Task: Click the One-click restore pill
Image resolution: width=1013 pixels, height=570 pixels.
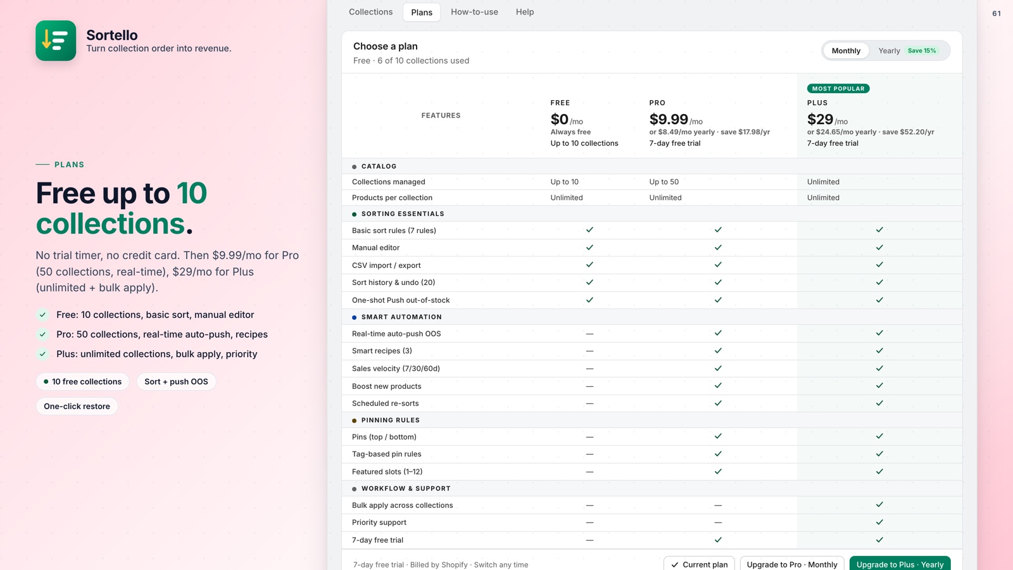Action: click(77, 406)
